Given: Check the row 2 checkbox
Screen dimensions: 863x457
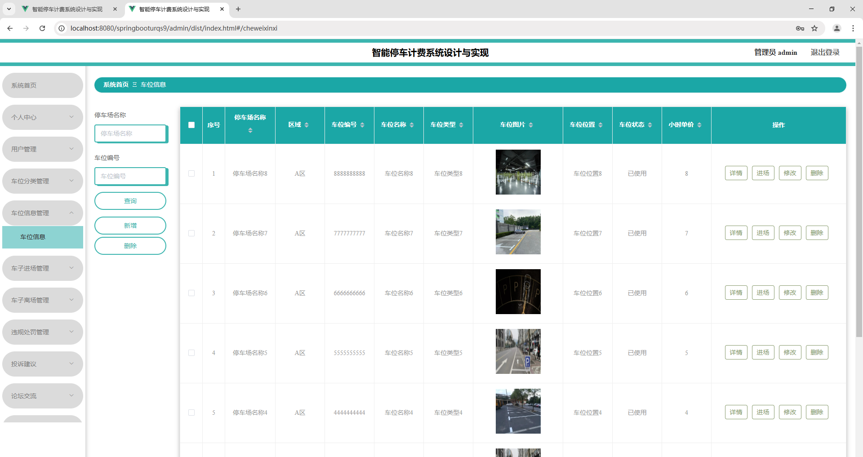Looking at the screenshot, I should point(191,233).
